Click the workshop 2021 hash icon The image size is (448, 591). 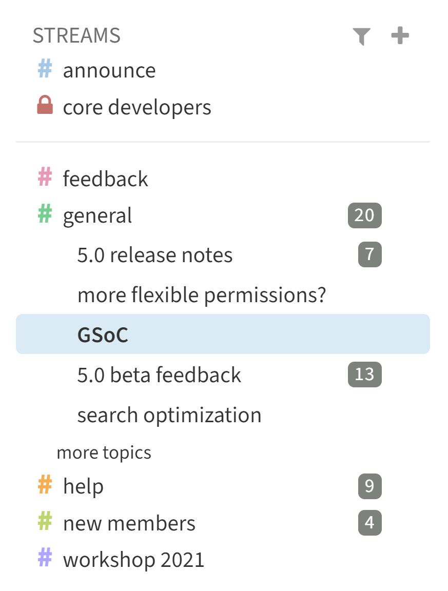coord(45,558)
